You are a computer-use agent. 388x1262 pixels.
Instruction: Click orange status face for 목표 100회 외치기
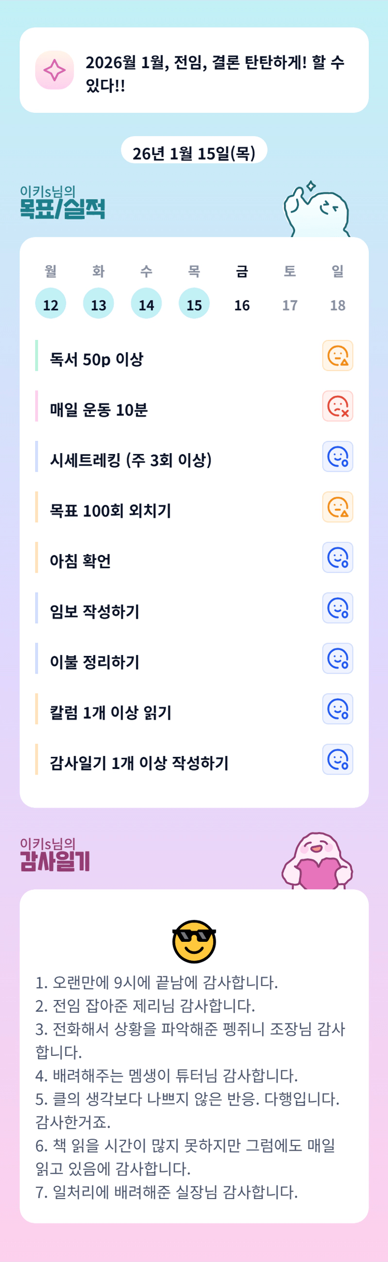(x=337, y=507)
